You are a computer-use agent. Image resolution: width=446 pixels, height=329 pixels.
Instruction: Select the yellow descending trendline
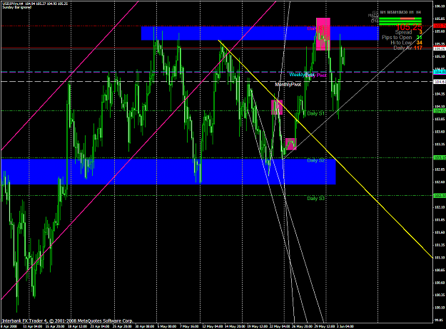pos(325,149)
